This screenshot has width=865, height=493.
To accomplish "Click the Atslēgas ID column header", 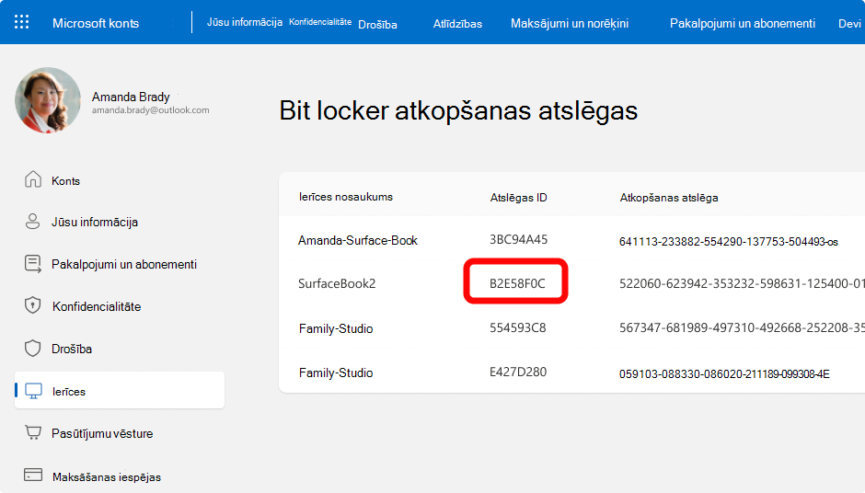I will pos(519,198).
